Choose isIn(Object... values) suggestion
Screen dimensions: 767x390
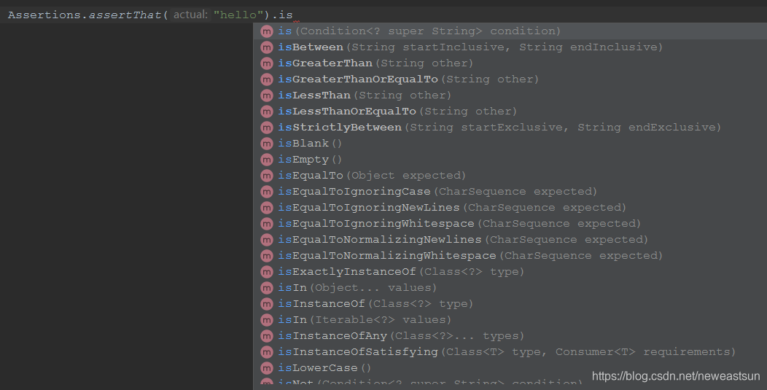(x=510, y=288)
